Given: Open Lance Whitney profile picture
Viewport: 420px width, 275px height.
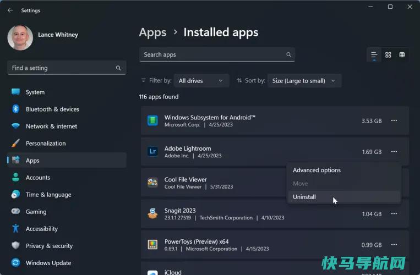Looking at the screenshot, I should (20, 37).
